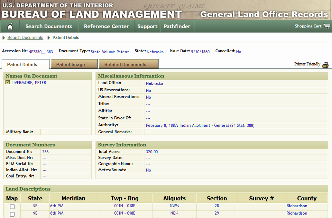332x218 pixels.
Task: Open the Support menu item
Action: click(x=147, y=26)
